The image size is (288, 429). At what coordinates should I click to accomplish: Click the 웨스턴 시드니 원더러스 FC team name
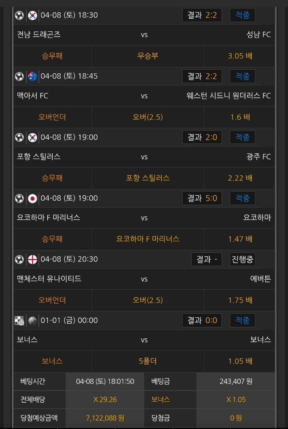[229, 96]
